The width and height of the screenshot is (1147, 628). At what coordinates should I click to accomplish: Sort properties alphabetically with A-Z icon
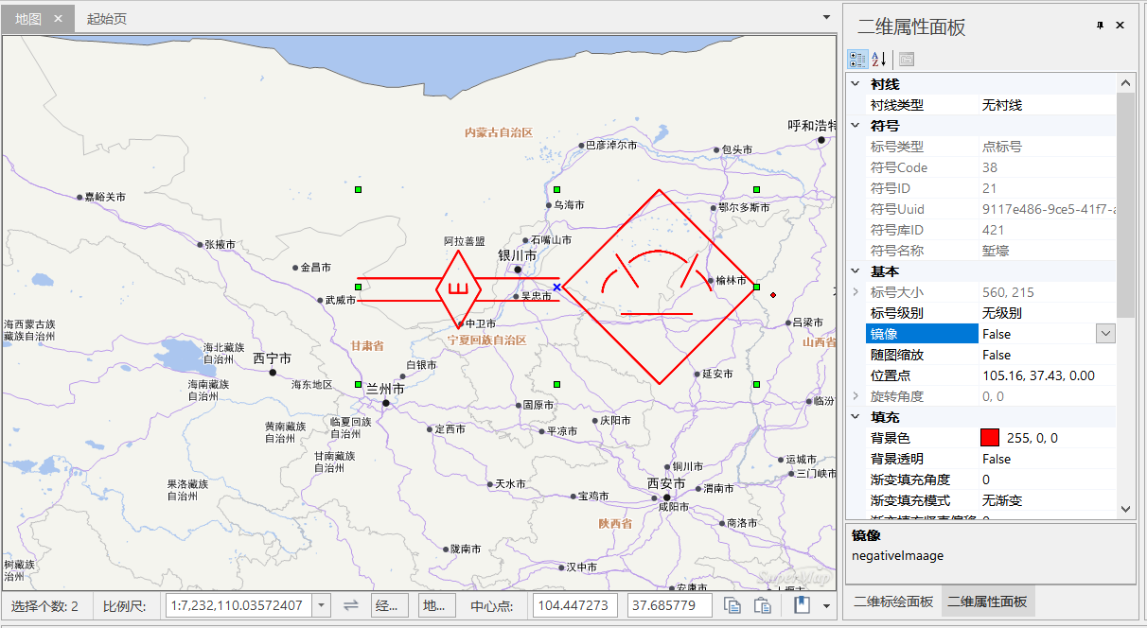[x=879, y=59]
